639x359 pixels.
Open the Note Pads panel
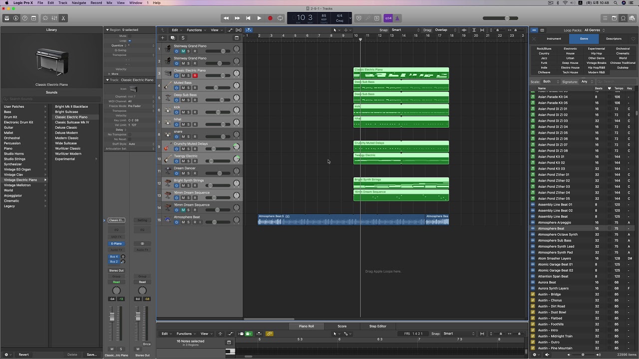coord(614,18)
